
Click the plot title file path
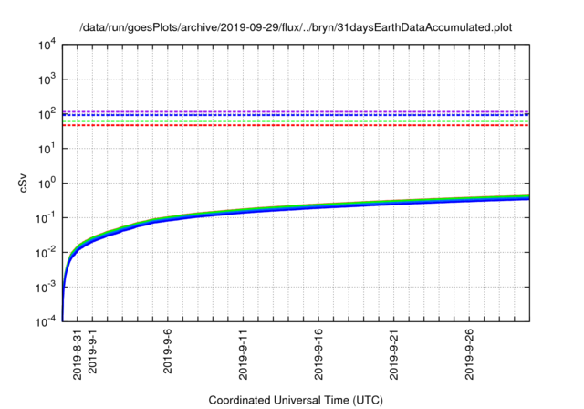pyautogui.click(x=296, y=27)
